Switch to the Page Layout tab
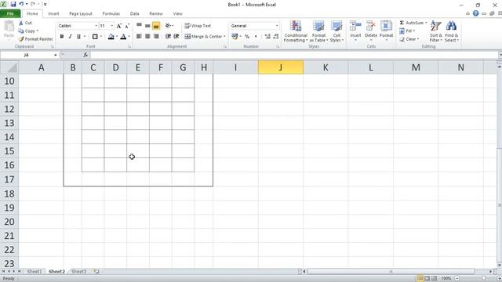Image resolution: width=502 pixels, height=282 pixels. (x=81, y=14)
